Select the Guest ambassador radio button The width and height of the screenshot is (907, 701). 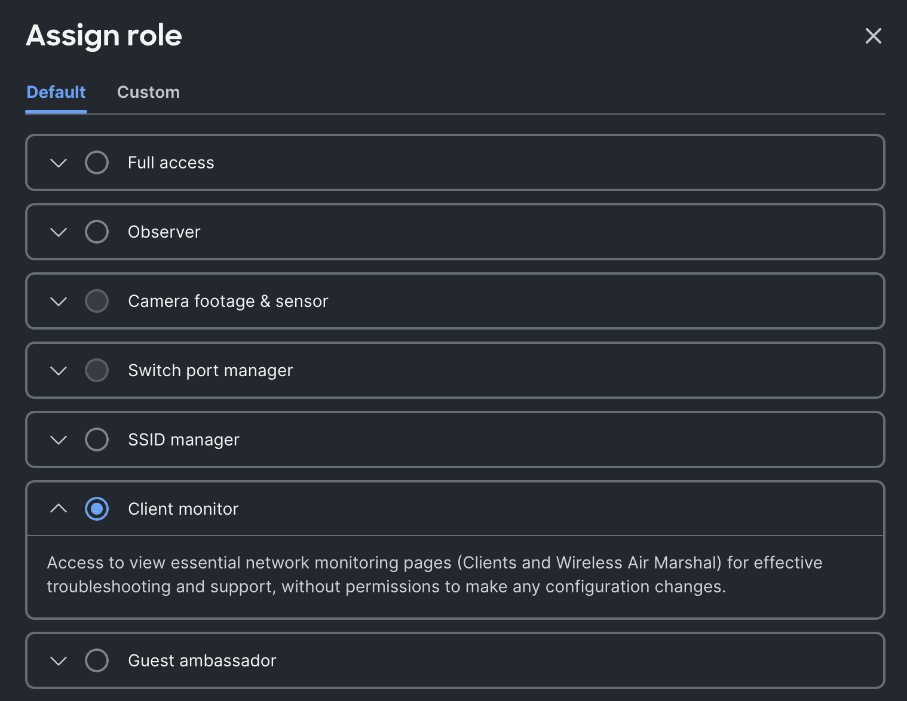(97, 660)
